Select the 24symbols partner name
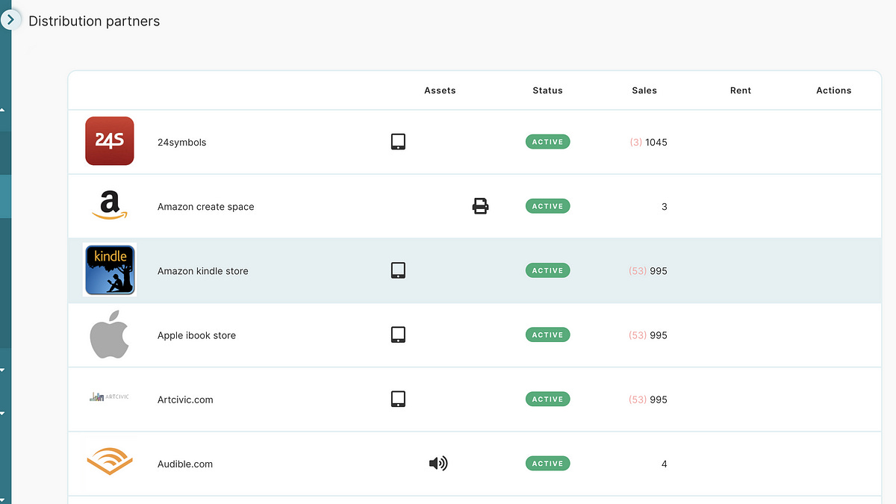 [x=181, y=143]
